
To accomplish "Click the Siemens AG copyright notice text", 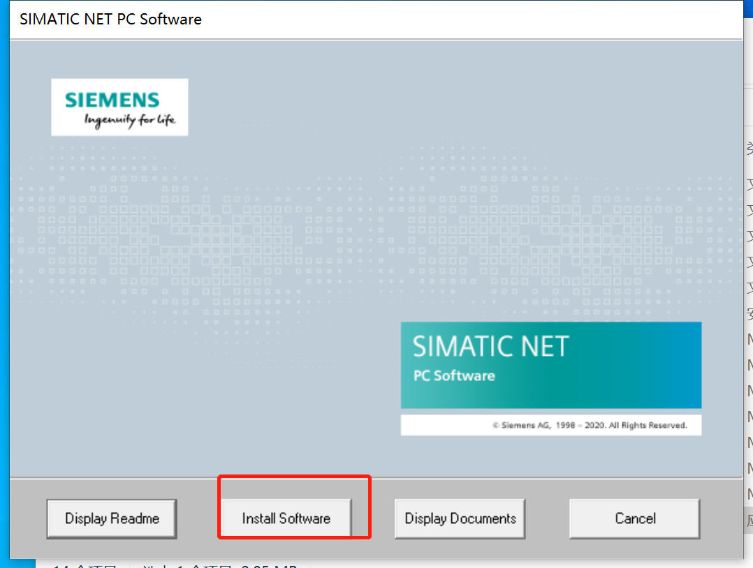I will point(590,425).
